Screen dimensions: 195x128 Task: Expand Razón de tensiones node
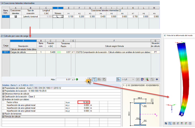click(3, 114)
